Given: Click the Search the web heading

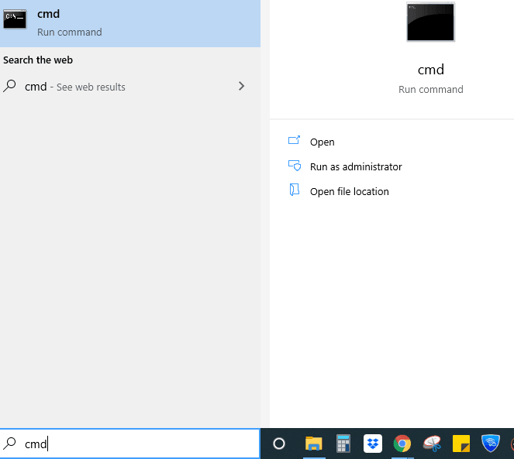Looking at the screenshot, I should [38, 60].
